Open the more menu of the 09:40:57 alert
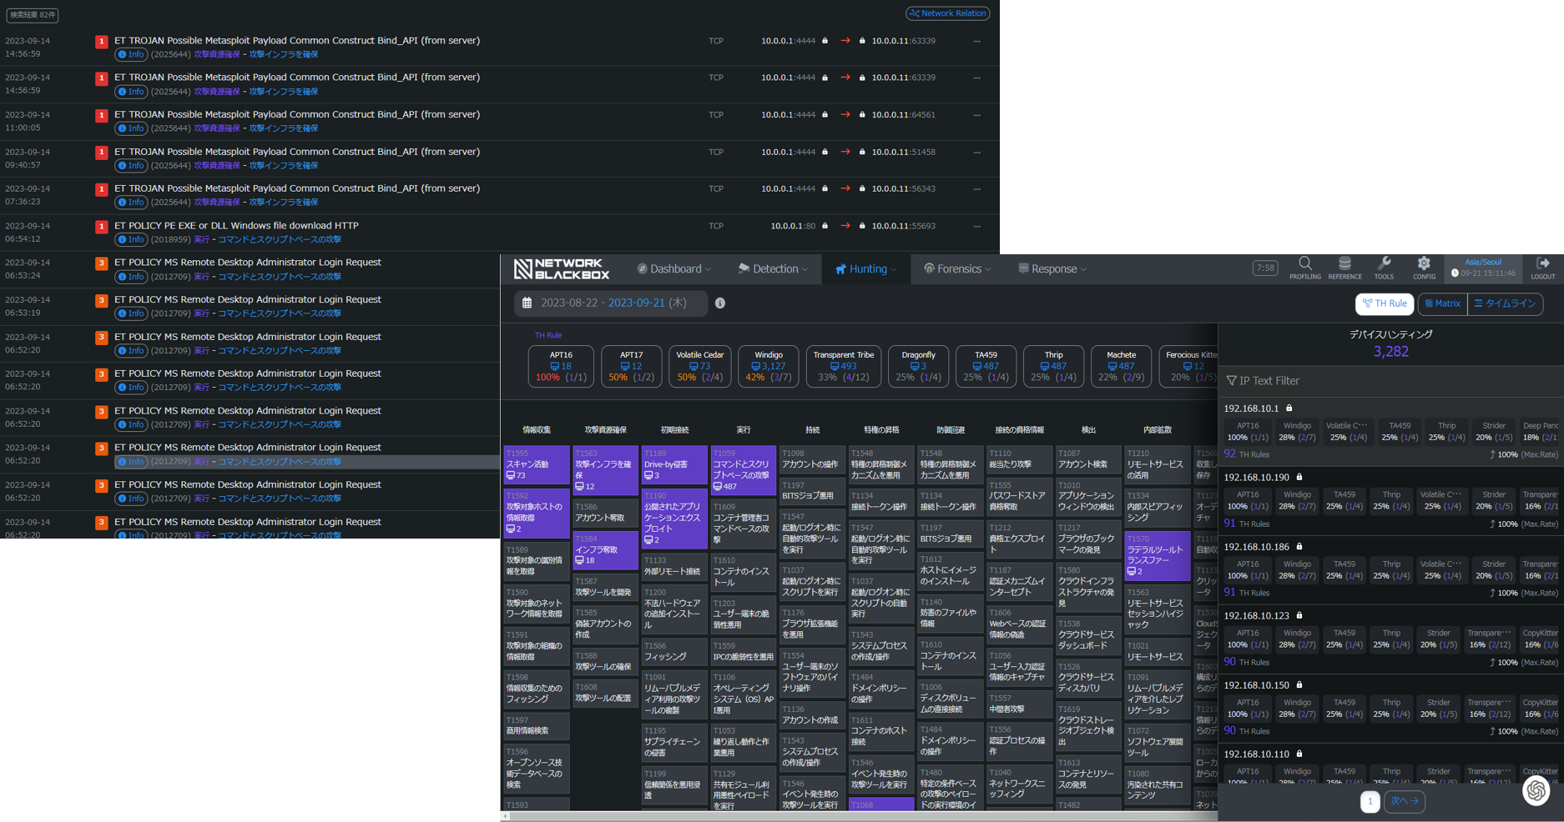 point(976,153)
